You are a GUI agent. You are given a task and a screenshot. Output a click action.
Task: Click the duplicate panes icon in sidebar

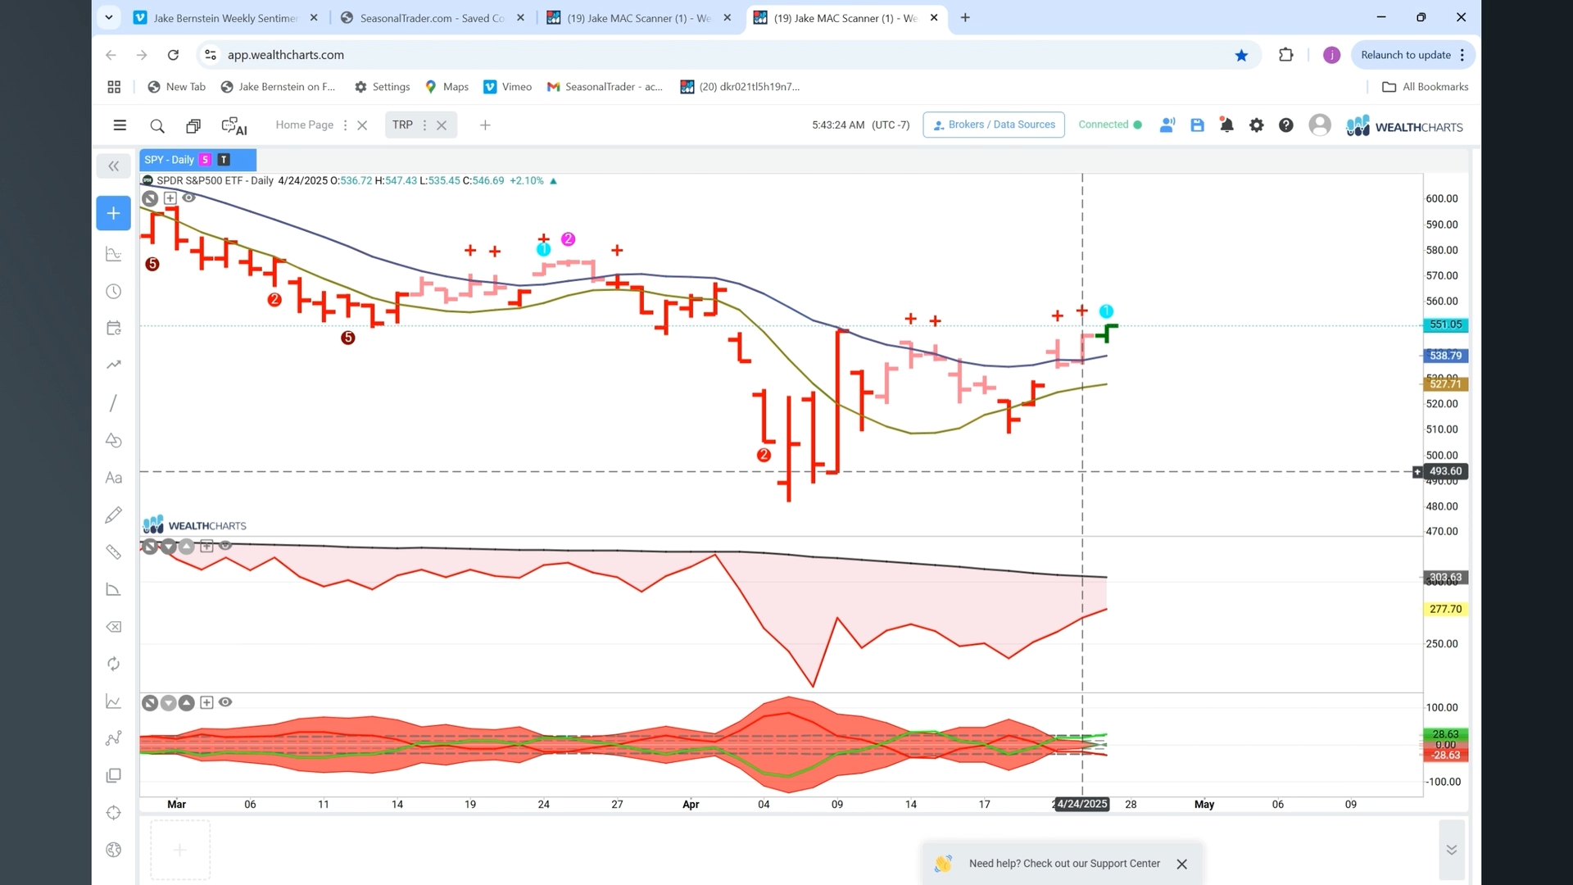coord(114,775)
